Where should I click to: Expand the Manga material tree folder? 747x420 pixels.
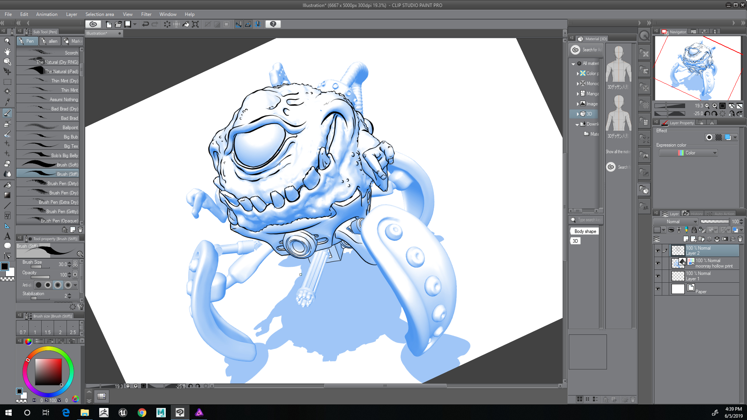[x=578, y=94]
